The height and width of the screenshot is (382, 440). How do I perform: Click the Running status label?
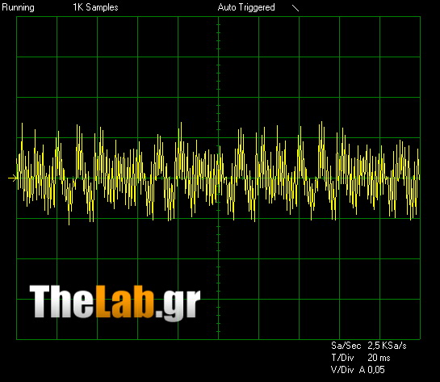tap(19, 7)
